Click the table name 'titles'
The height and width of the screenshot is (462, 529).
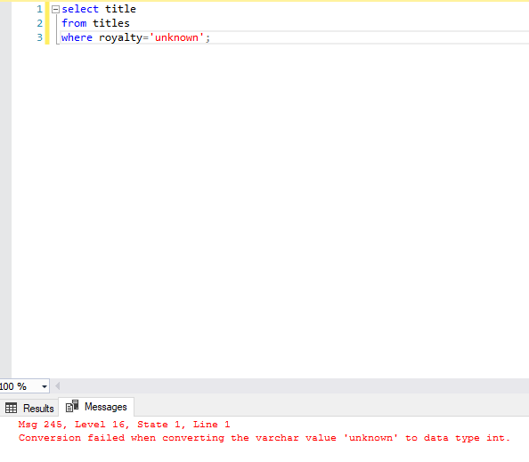pyautogui.click(x=111, y=23)
